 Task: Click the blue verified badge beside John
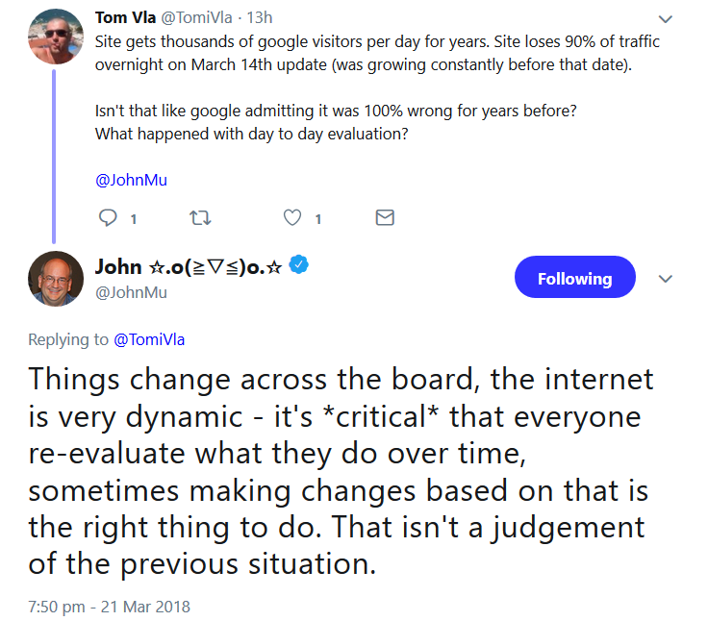click(299, 266)
